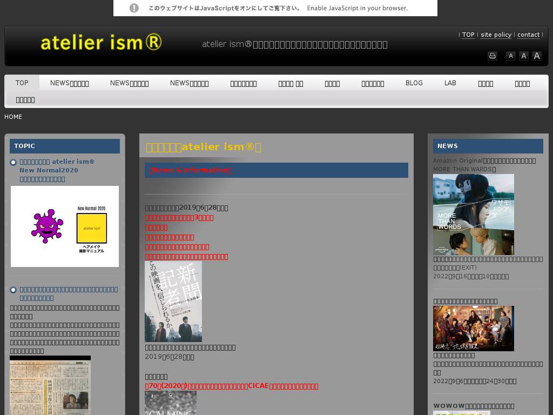Click the TOP link in header corner

pos(468,35)
